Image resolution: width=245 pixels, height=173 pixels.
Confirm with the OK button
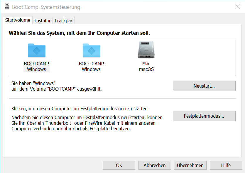(119, 165)
